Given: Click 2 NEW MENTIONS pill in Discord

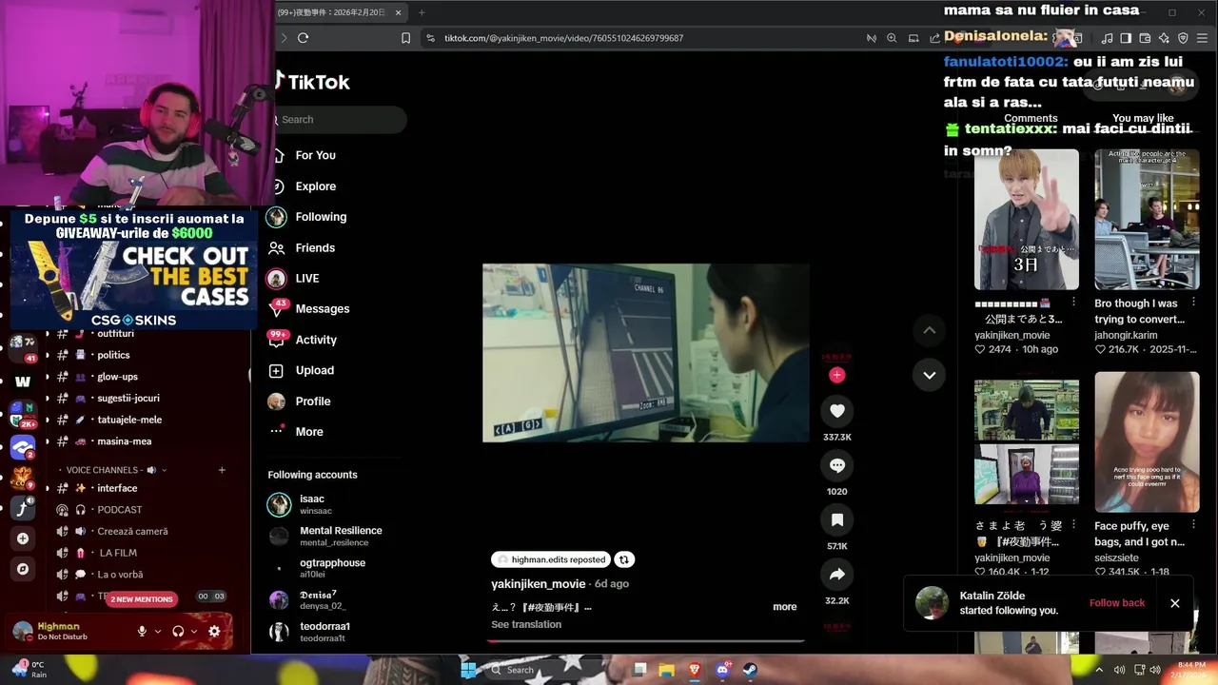Looking at the screenshot, I should (x=142, y=599).
